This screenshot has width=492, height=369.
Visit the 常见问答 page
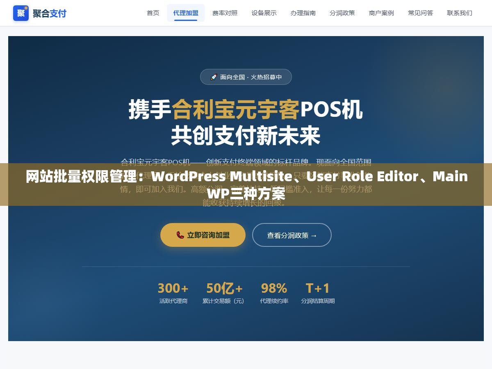(420, 13)
